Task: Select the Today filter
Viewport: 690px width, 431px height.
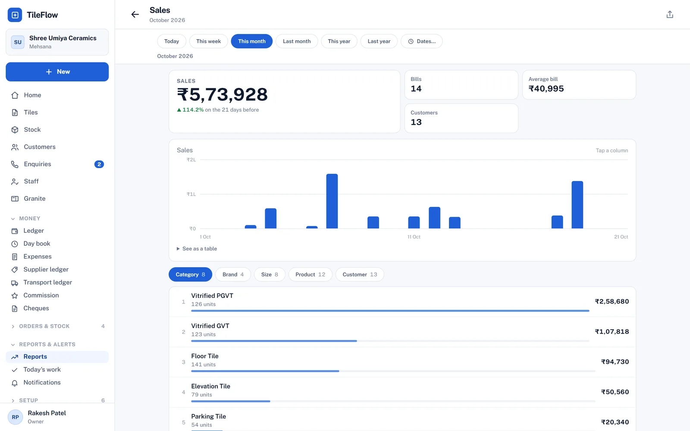Action: [172, 41]
